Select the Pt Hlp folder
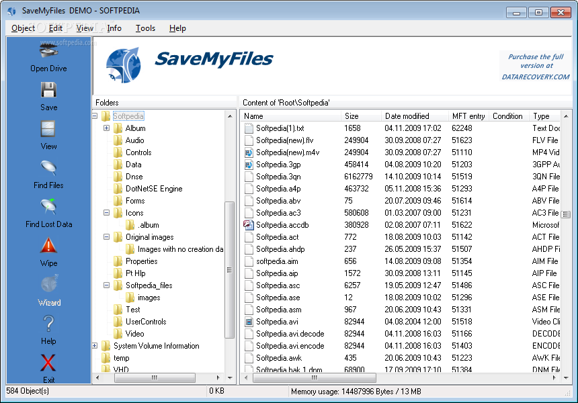578x403 pixels. 135,273
